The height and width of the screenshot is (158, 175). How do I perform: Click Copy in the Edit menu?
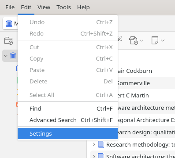coord(67,58)
